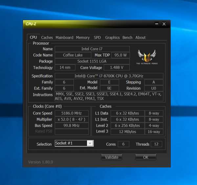Click the Selection label
The image size is (197, 185).
pyautogui.click(x=44, y=144)
